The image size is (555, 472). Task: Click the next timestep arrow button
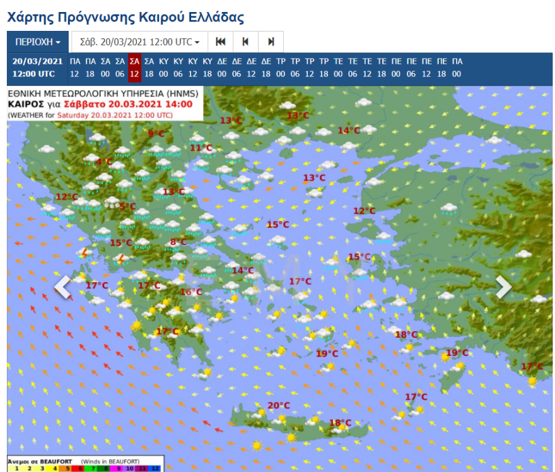point(270,42)
